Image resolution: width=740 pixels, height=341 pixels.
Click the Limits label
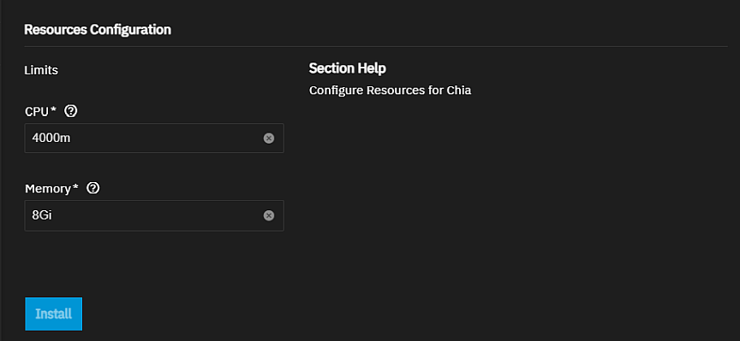point(41,70)
